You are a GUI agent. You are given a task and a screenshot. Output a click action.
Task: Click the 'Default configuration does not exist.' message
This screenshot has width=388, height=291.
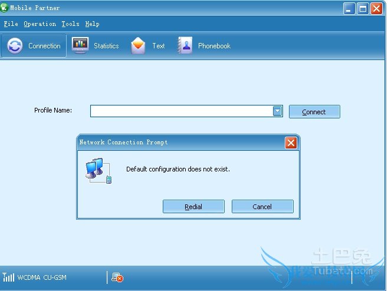coord(178,169)
